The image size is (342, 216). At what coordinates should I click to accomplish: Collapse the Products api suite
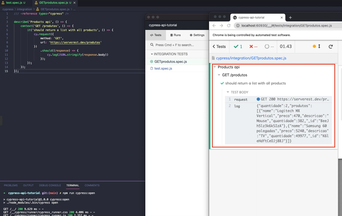(228, 67)
